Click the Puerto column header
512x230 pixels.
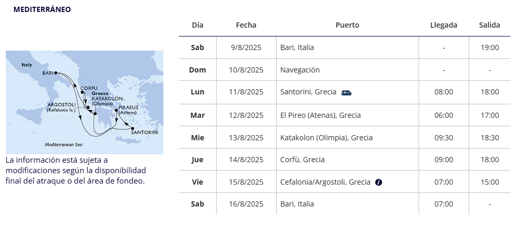348,25
